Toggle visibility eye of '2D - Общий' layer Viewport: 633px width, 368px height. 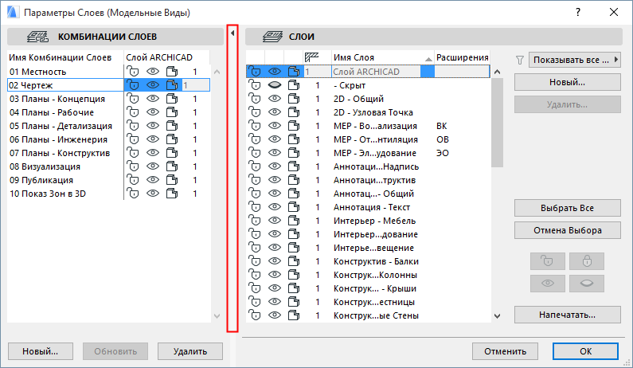click(x=275, y=99)
